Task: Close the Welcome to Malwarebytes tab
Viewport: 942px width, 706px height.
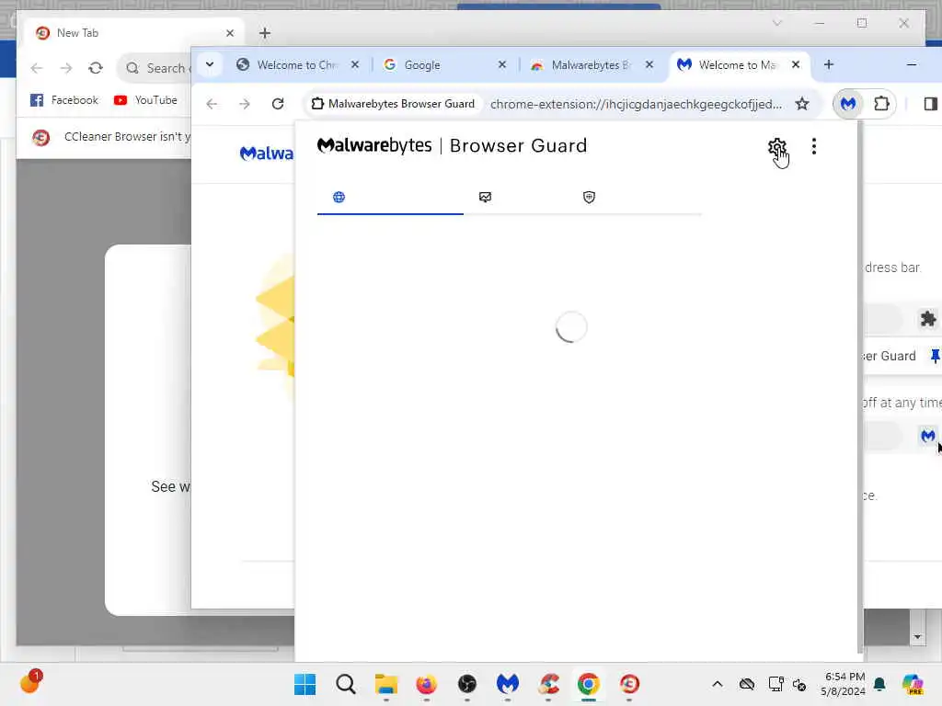Action: coord(796,65)
